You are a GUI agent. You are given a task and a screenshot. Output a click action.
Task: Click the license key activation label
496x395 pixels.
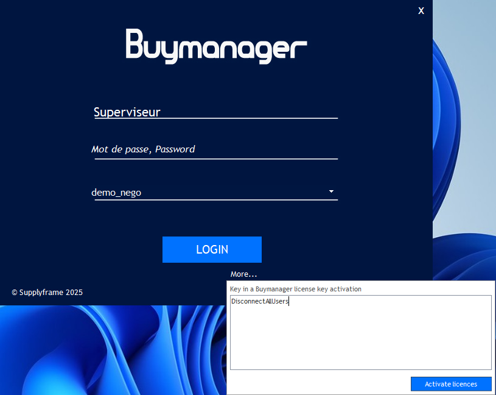(x=295, y=289)
